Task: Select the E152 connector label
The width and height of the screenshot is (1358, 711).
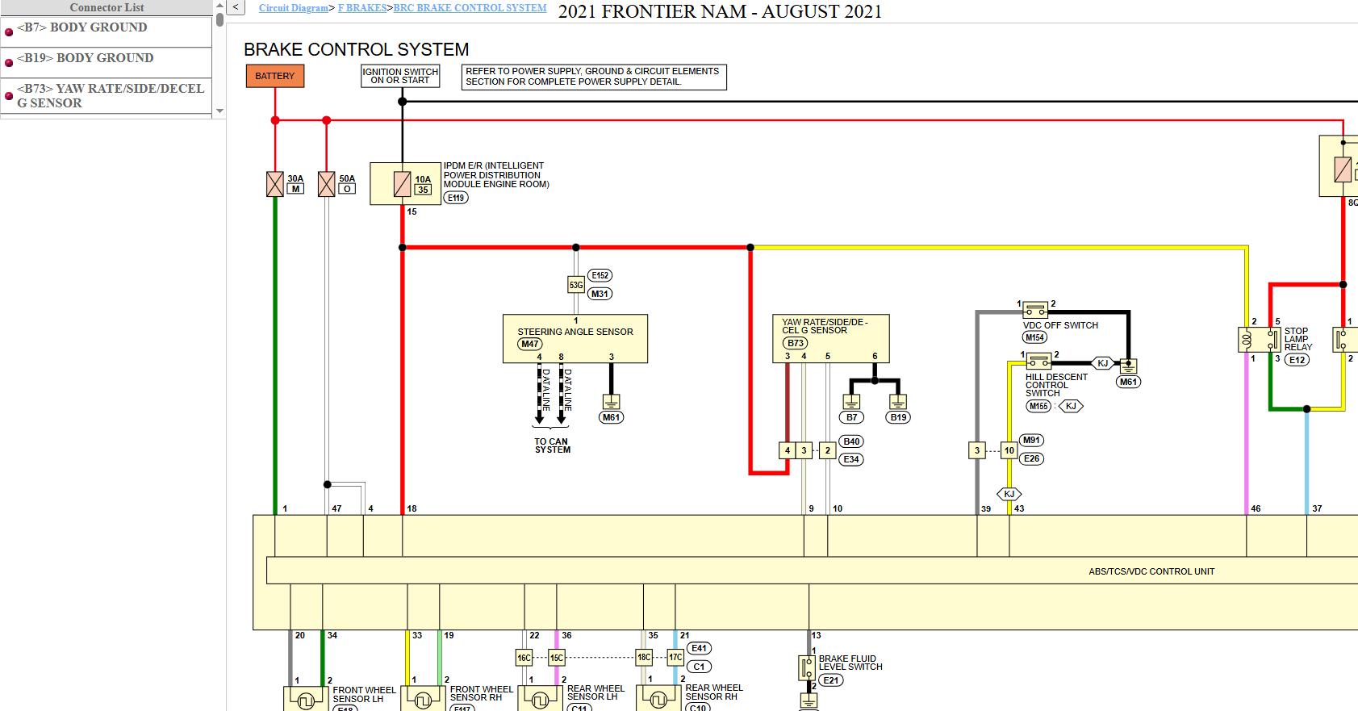Action: coord(600,275)
